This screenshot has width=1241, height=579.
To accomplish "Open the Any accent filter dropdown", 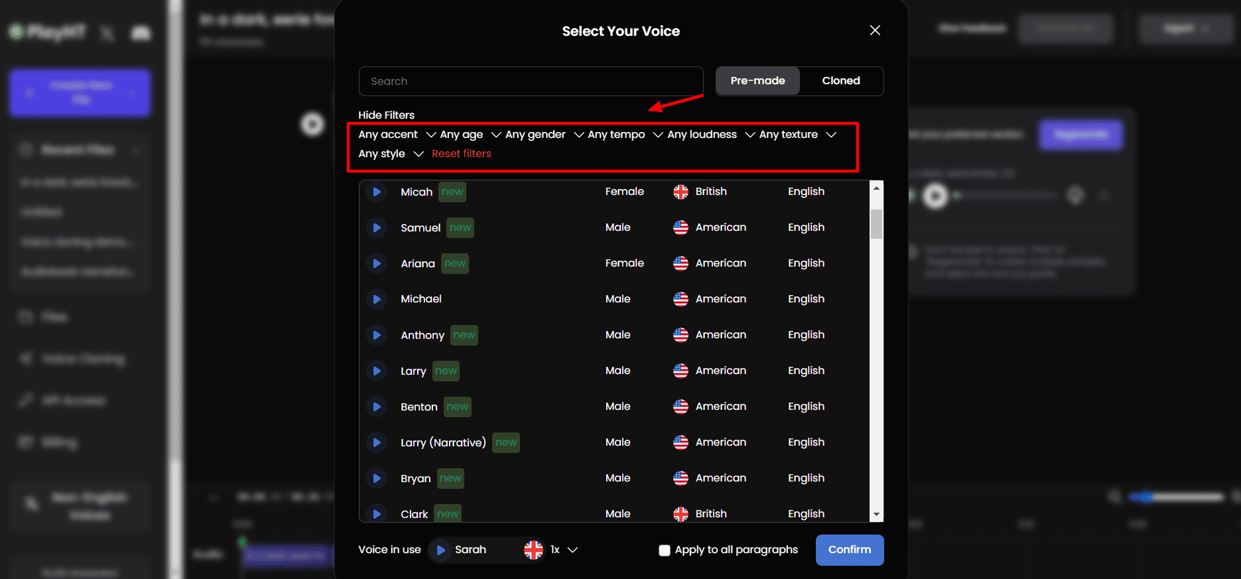I will click(x=397, y=135).
